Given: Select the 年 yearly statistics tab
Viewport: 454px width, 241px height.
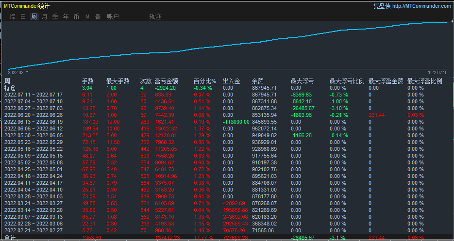Looking at the screenshot, I should tap(66, 16).
